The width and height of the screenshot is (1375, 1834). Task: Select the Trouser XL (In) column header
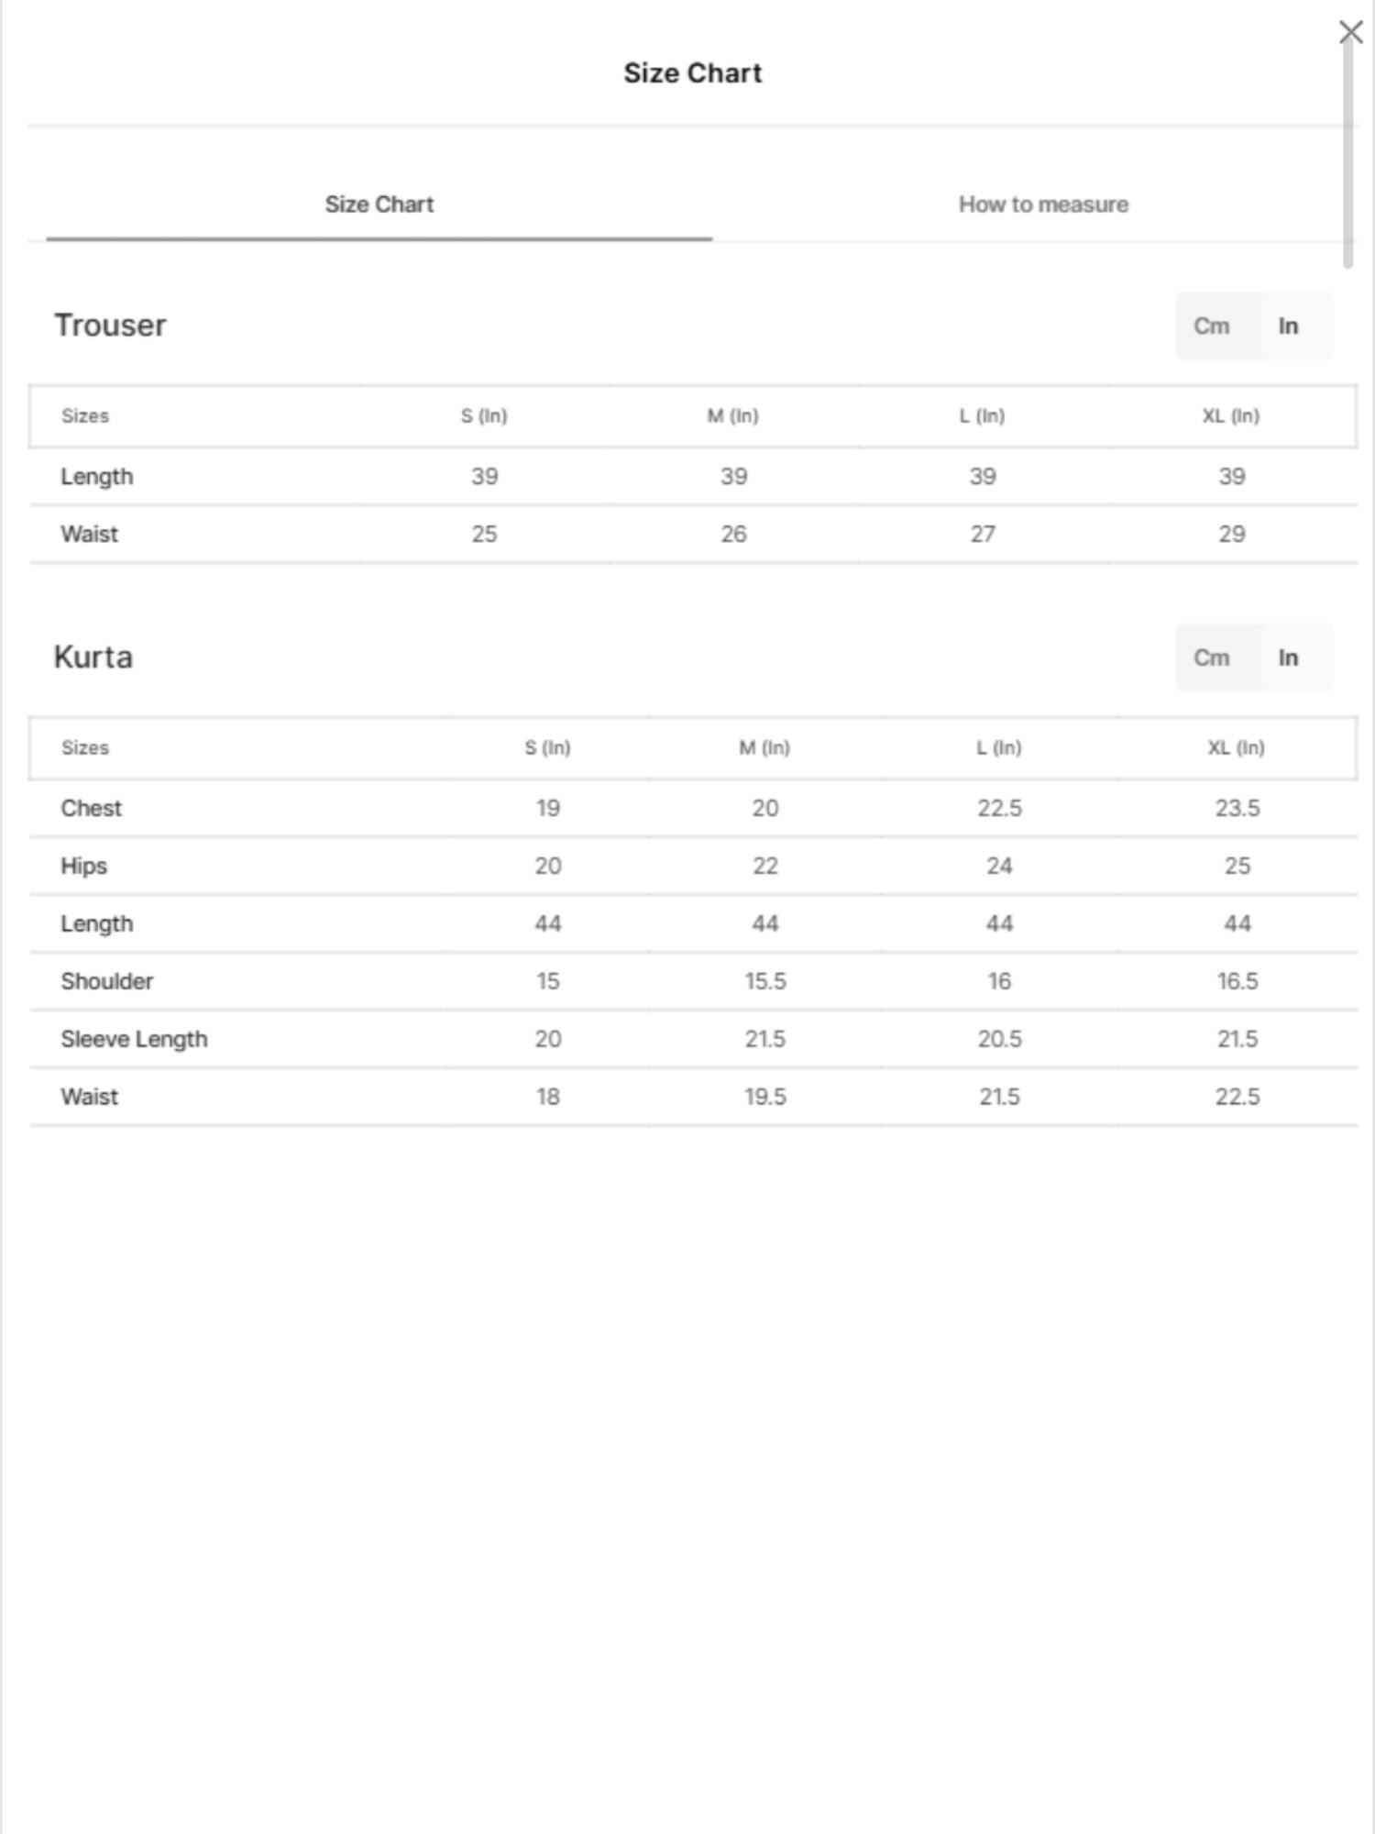coord(1231,416)
